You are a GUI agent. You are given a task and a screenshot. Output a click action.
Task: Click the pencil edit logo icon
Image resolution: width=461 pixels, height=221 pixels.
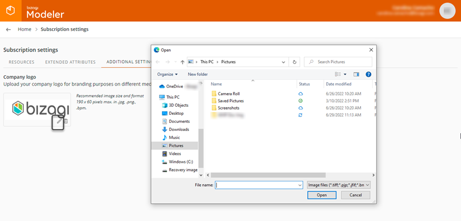point(59,121)
